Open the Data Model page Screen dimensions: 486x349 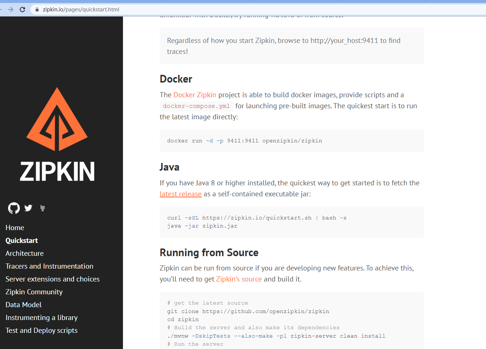23,305
